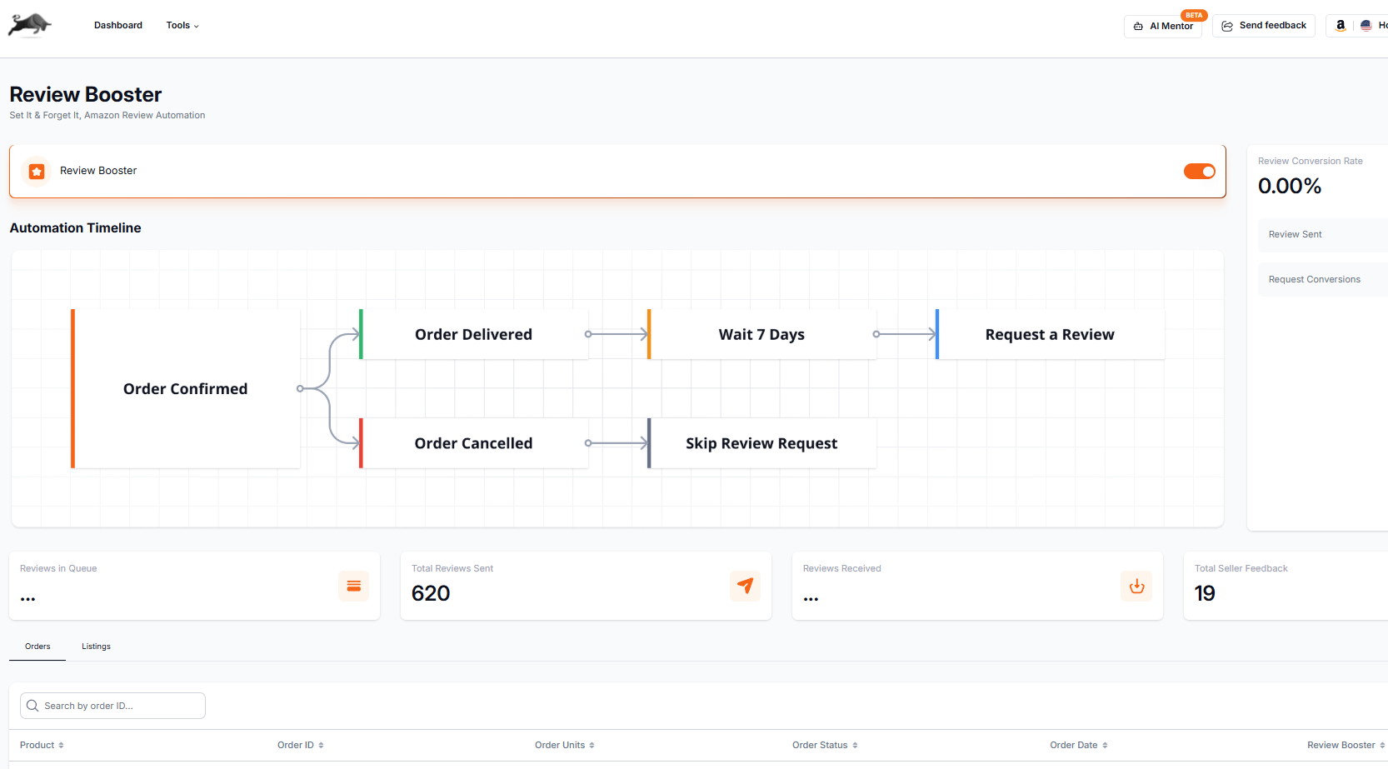The width and height of the screenshot is (1388, 769).
Task: Select the Skip Review Request node
Action: pyautogui.click(x=761, y=443)
